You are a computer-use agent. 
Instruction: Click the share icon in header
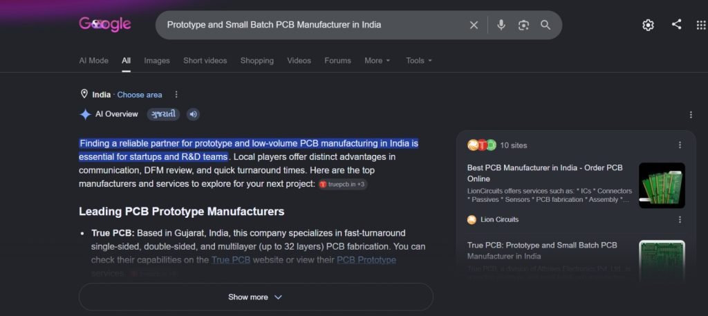676,24
